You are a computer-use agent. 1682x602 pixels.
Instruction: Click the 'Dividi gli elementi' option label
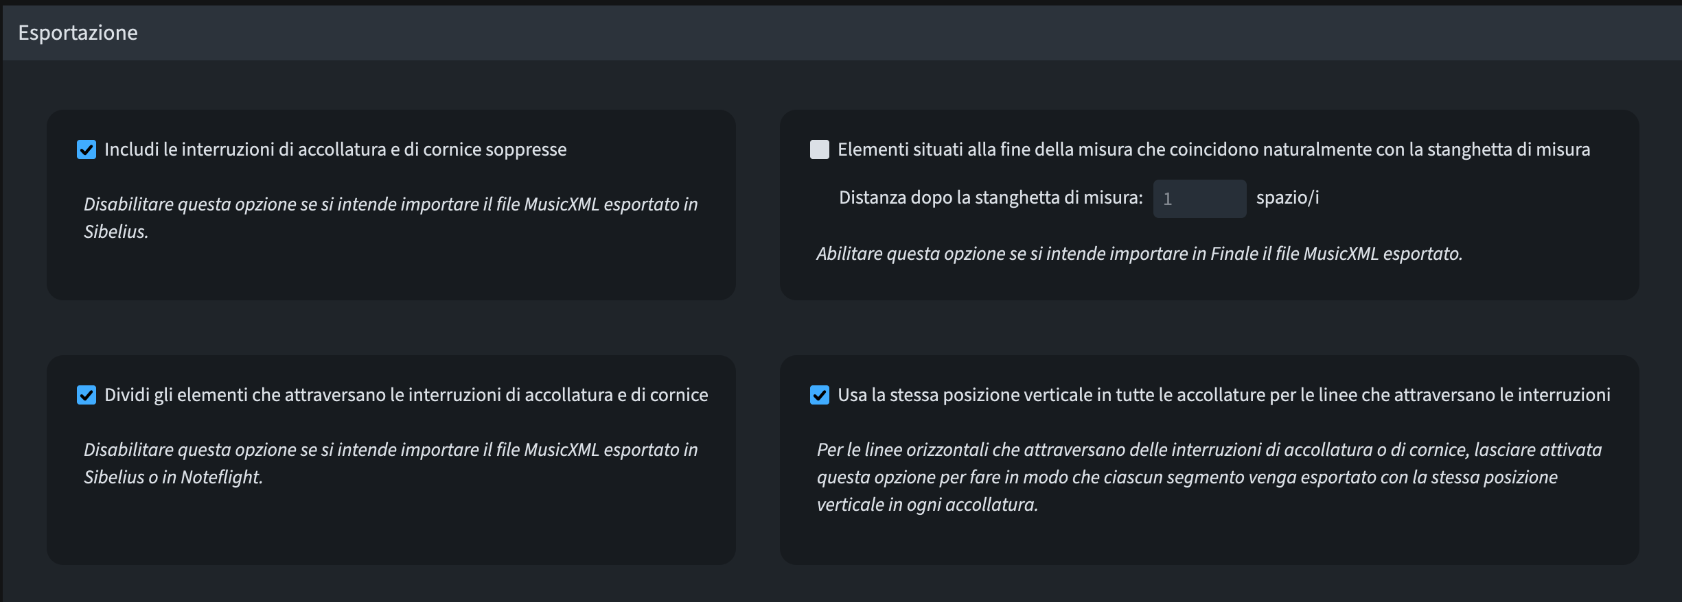pyautogui.click(x=406, y=395)
